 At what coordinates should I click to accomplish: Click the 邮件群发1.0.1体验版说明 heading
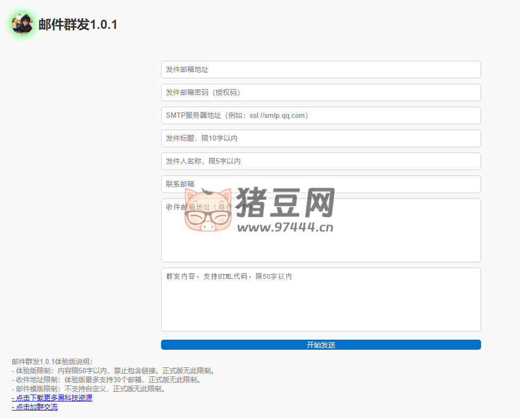point(51,361)
